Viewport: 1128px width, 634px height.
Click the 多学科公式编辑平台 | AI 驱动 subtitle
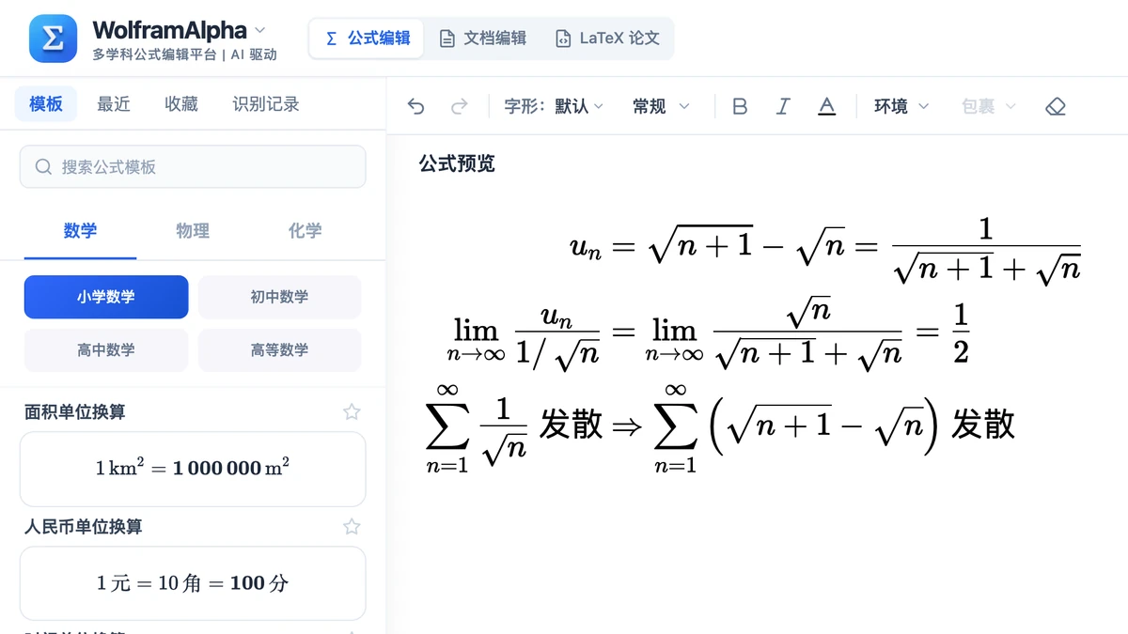coord(184,54)
